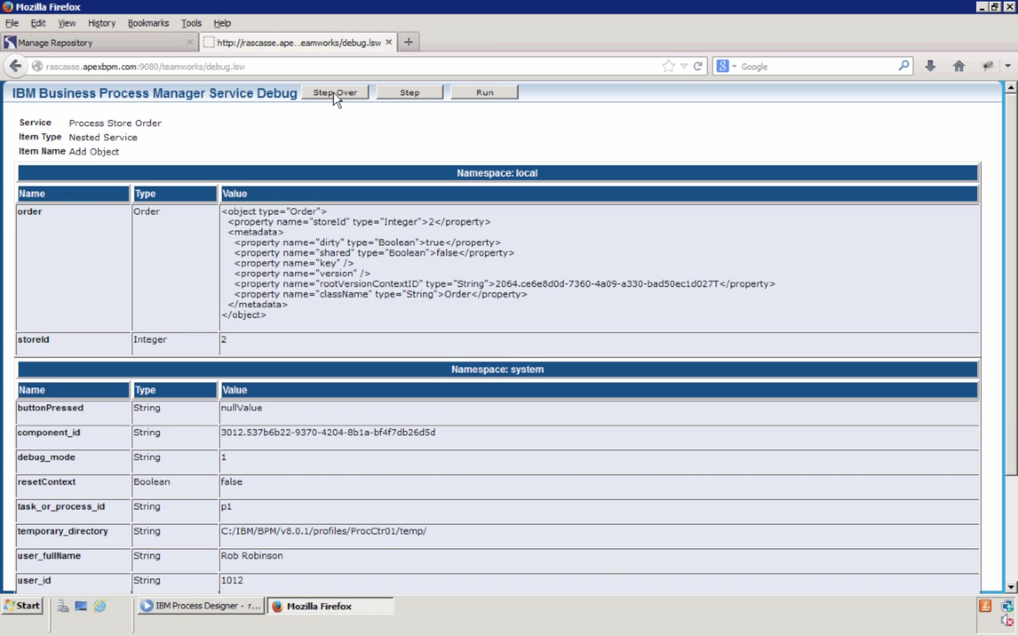1018x636 pixels.
Task: Open the downloads arrow icon
Action: [930, 66]
